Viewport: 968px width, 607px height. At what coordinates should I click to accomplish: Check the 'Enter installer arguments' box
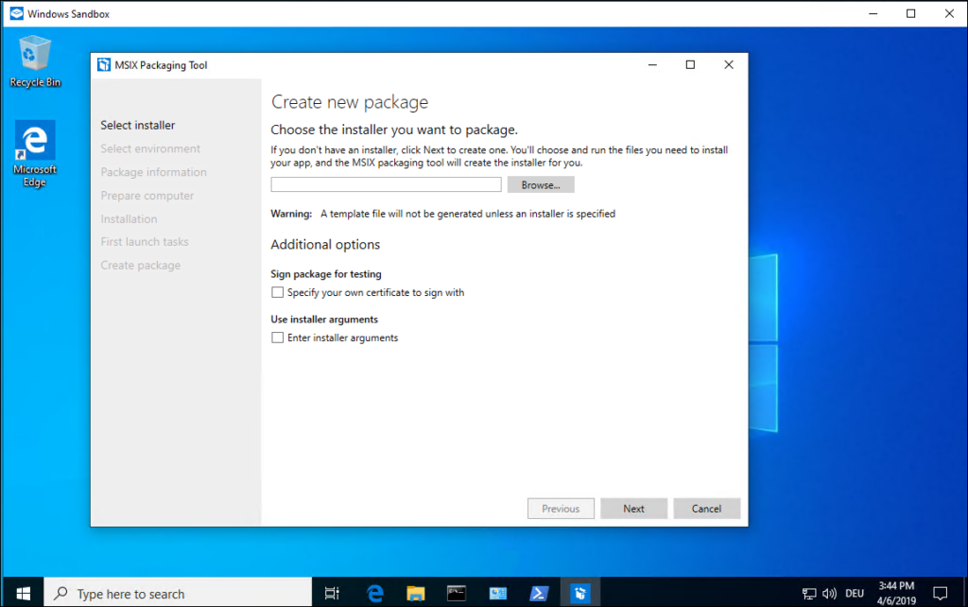pos(278,338)
